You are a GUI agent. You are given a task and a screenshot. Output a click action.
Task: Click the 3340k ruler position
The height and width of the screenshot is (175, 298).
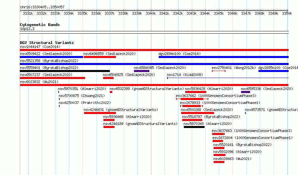[151, 13]
